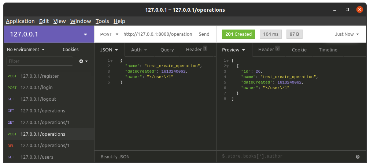Click the name value in response preview
This screenshot has width=370, height=166.
[288, 77]
